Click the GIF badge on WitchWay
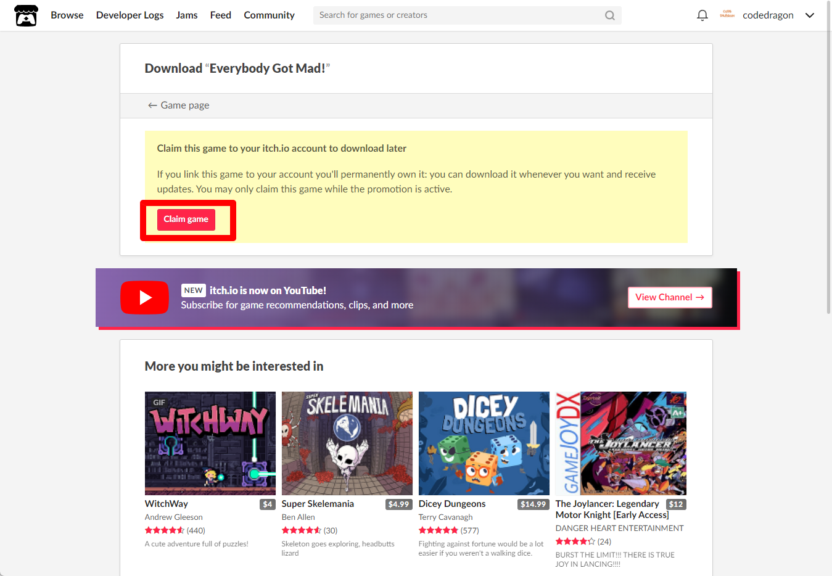Viewport: 832px width, 576px height. pos(159,403)
